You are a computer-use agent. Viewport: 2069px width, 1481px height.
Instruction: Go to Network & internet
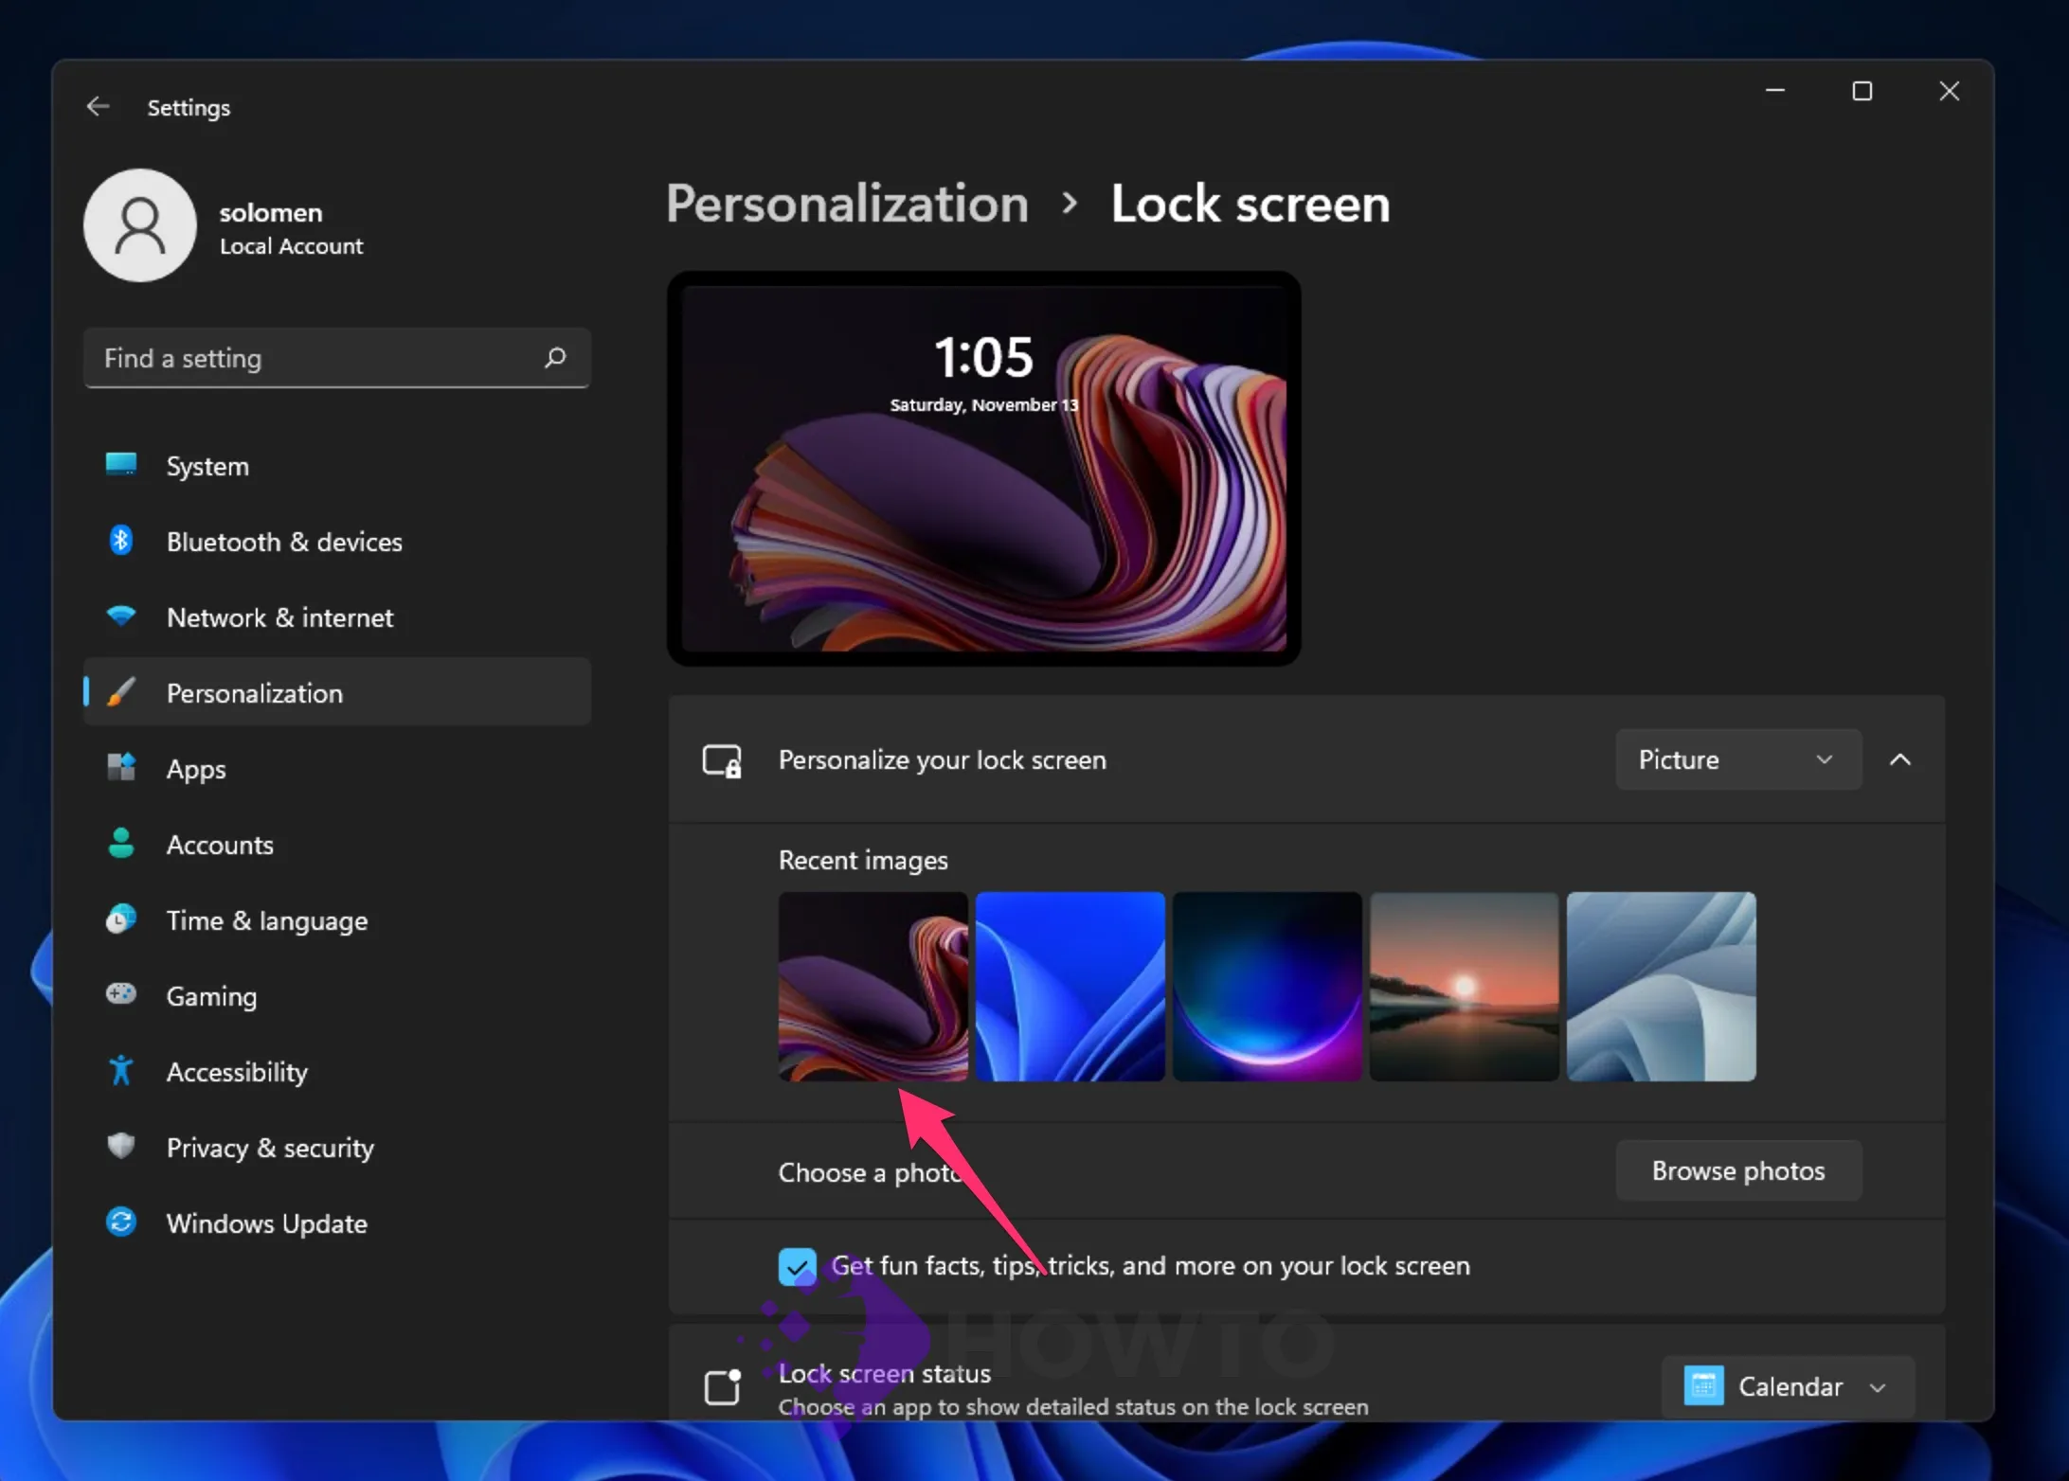point(337,617)
